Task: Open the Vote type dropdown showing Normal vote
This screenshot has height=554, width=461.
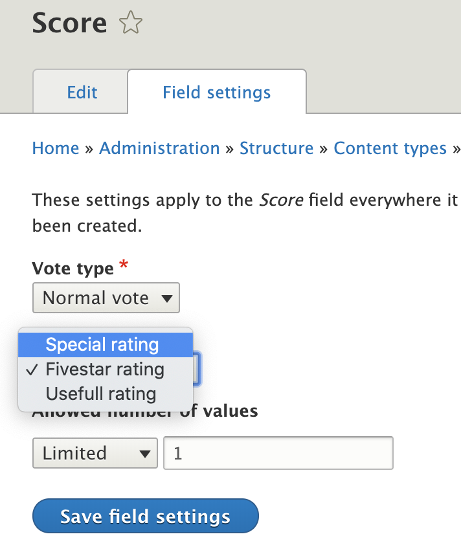Action: tap(106, 298)
